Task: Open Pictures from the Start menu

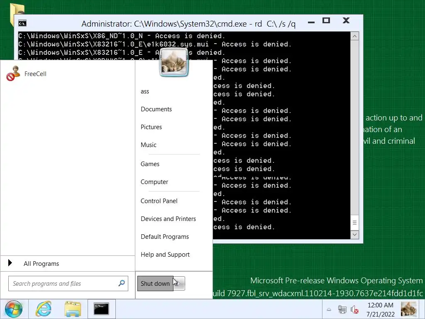Action: pos(151,127)
